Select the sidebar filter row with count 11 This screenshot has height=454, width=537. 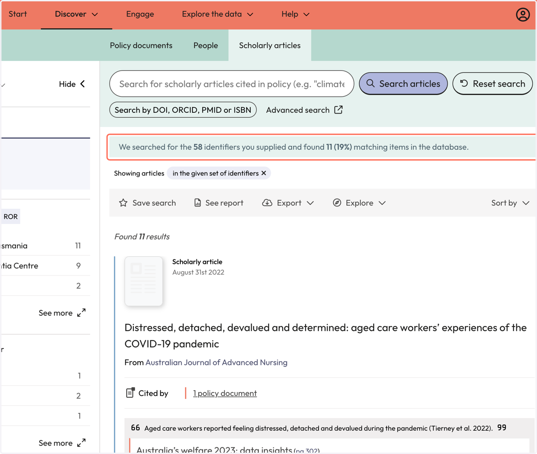(x=45, y=246)
